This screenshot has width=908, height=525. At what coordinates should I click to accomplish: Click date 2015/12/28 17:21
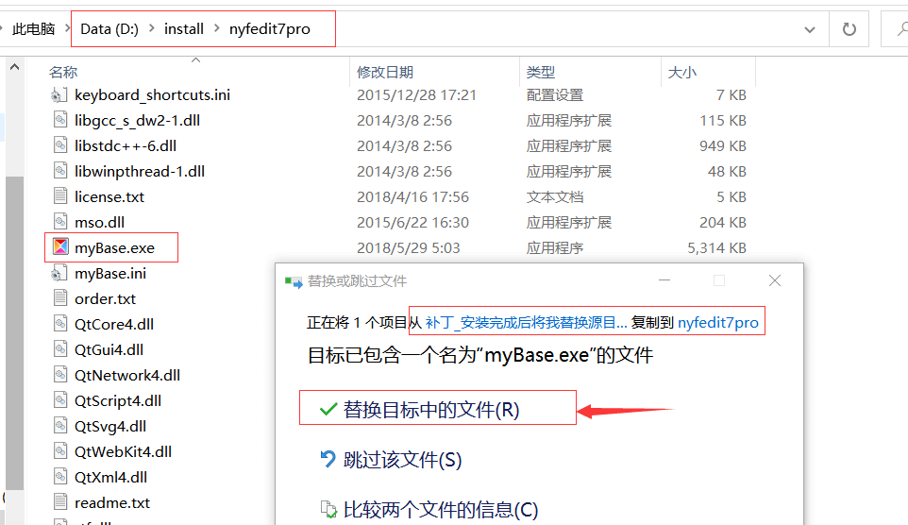416,95
